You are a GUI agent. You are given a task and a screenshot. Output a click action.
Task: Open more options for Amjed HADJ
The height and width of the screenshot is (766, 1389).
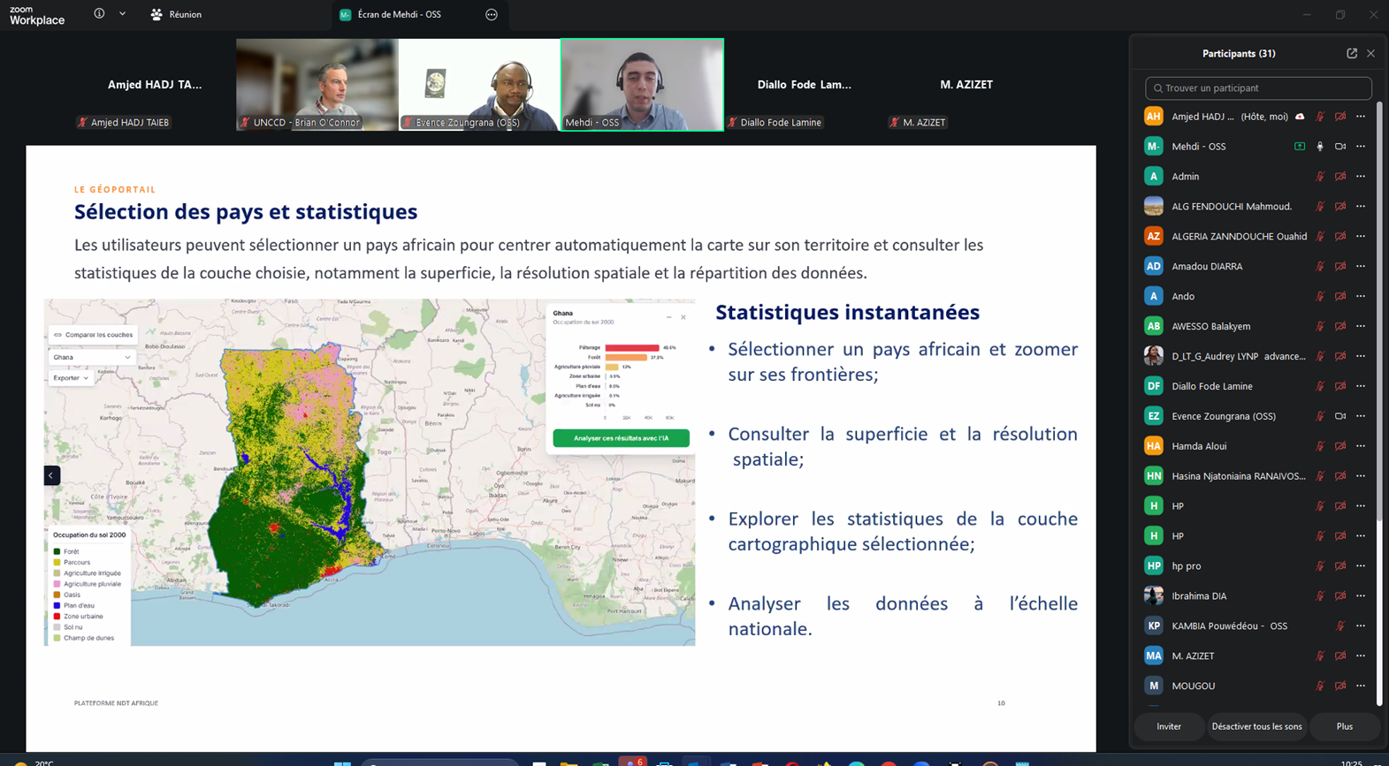pyautogui.click(x=1361, y=117)
